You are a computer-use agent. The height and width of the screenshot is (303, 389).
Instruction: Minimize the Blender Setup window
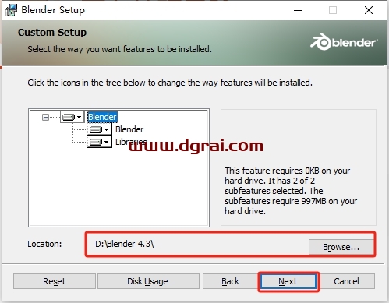(298, 10)
